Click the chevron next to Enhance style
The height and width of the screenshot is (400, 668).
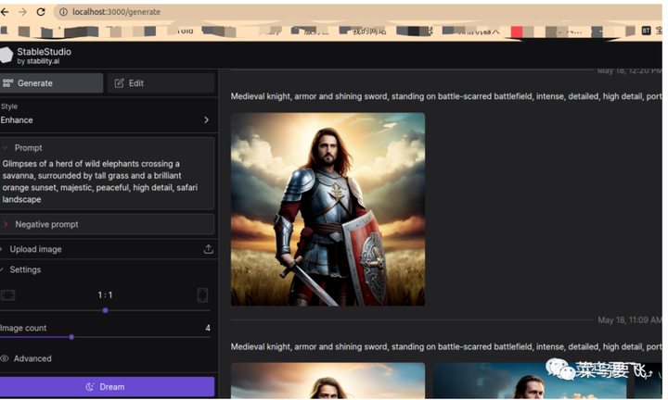pos(207,119)
